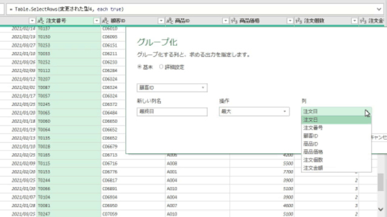Select the 顧客ID column header
The height and width of the screenshot is (217, 387).
point(133,21)
